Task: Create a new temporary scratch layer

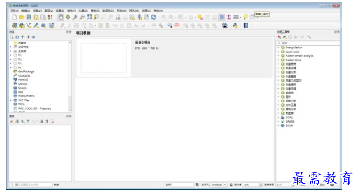Action: tap(43, 26)
